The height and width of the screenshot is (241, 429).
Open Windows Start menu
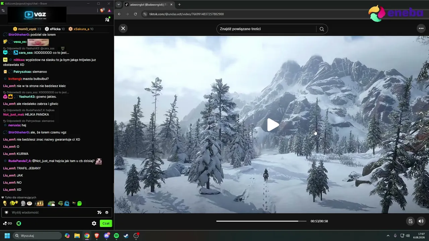[7, 236]
